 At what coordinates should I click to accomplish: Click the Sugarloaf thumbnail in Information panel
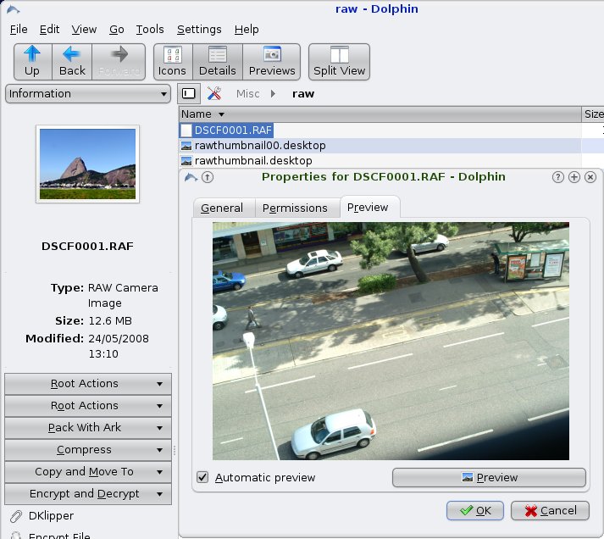[86, 164]
